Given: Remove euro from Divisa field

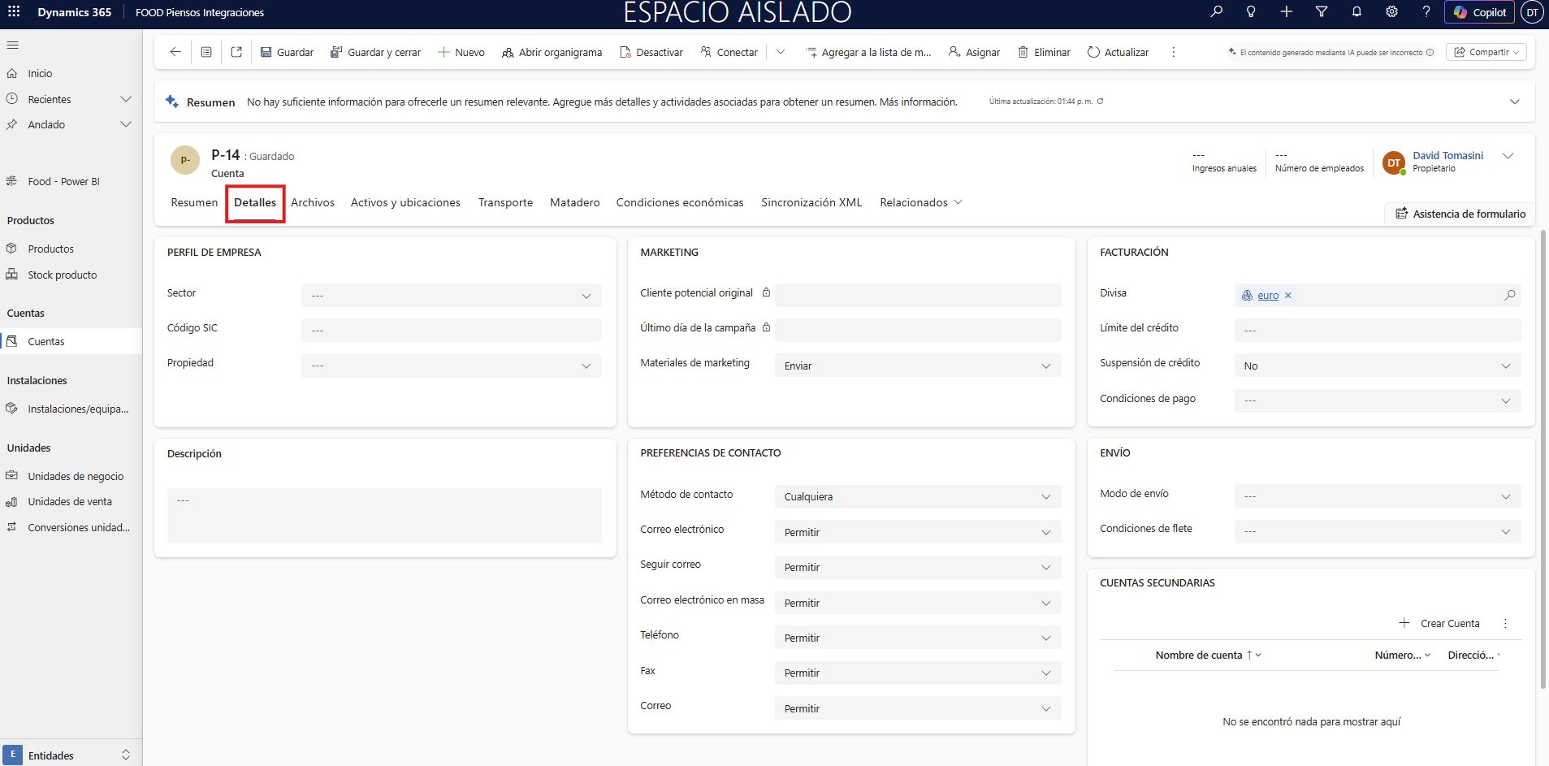Looking at the screenshot, I should tap(1288, 296).
